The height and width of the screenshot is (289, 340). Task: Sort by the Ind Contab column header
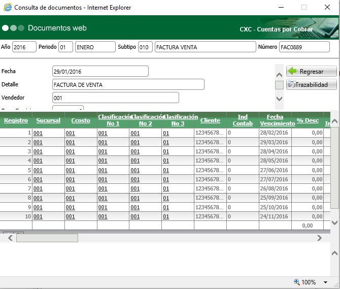[243, 120]
